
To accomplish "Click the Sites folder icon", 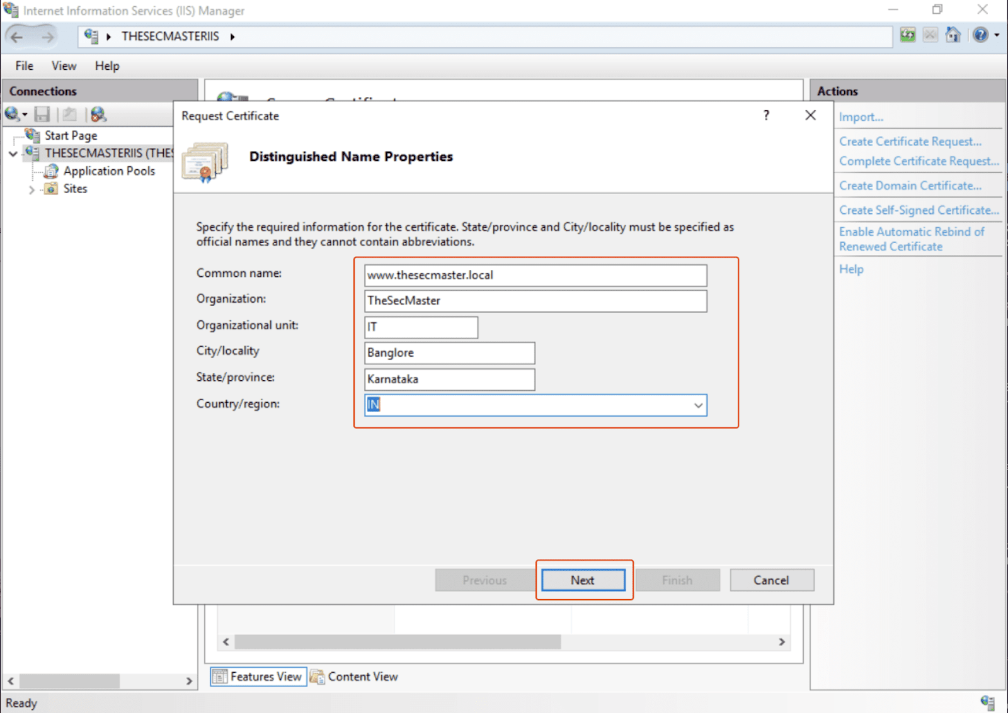I will pos(51,189).
